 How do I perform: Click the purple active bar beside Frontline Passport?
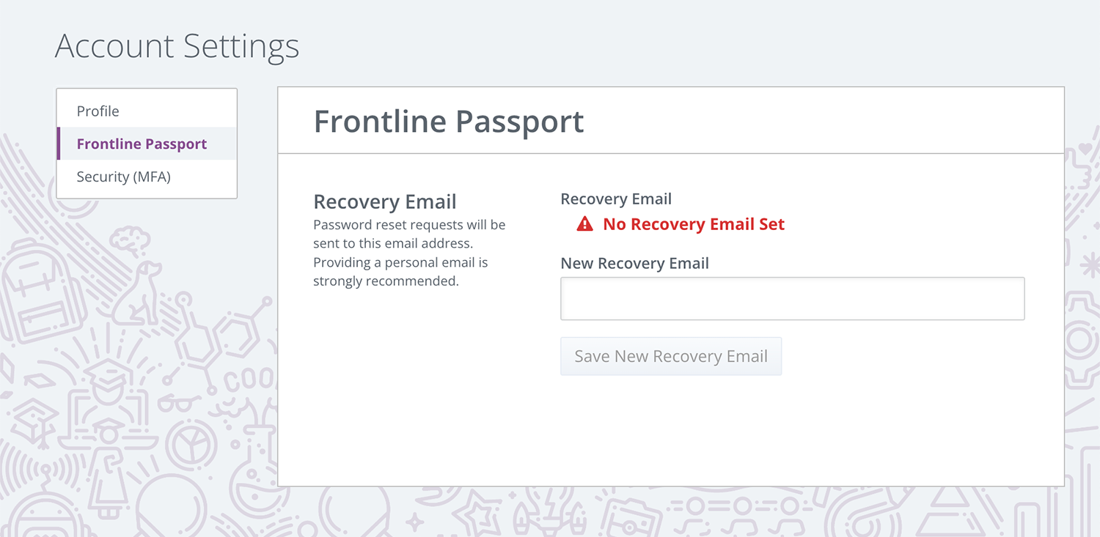(x=59, y=144)
